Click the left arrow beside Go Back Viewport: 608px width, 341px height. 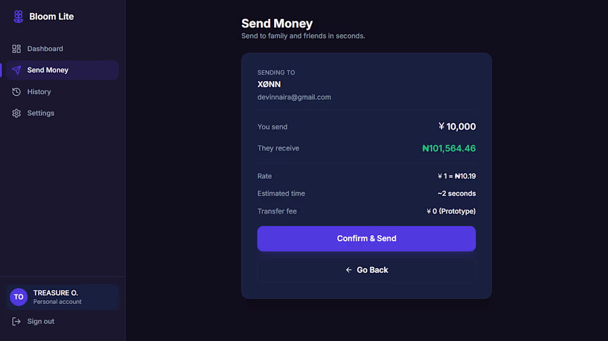[x=349, y=270]
